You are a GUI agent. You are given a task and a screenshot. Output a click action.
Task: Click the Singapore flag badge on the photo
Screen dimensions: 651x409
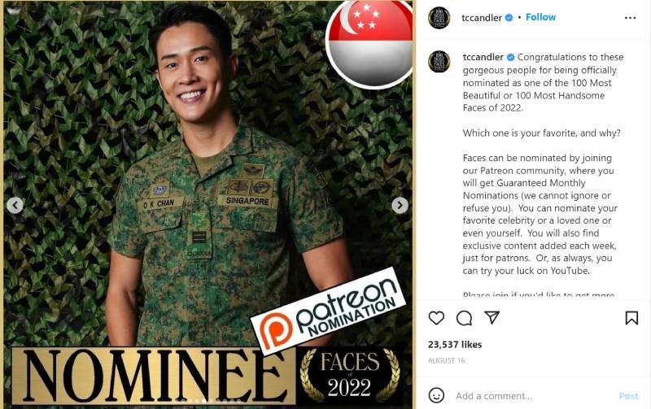point(369,44)
